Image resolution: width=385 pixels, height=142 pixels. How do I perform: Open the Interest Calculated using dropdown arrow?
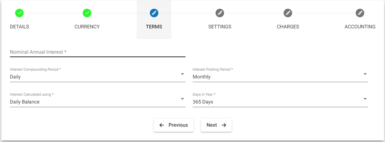182,98
